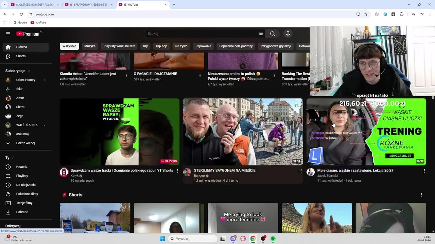Start voice search with the microphone
Screen dimensions: 435x244
(x=288, y=34)
